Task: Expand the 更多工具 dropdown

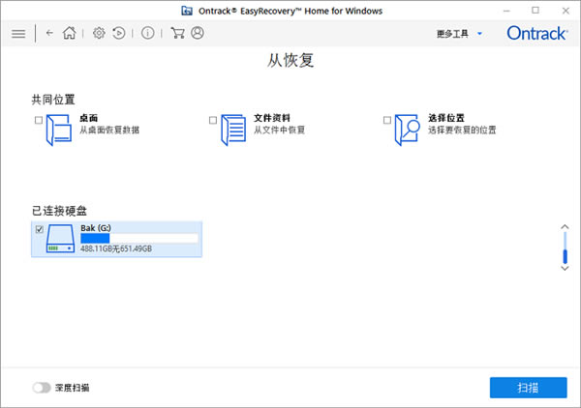Action: [x=459, y=33]
